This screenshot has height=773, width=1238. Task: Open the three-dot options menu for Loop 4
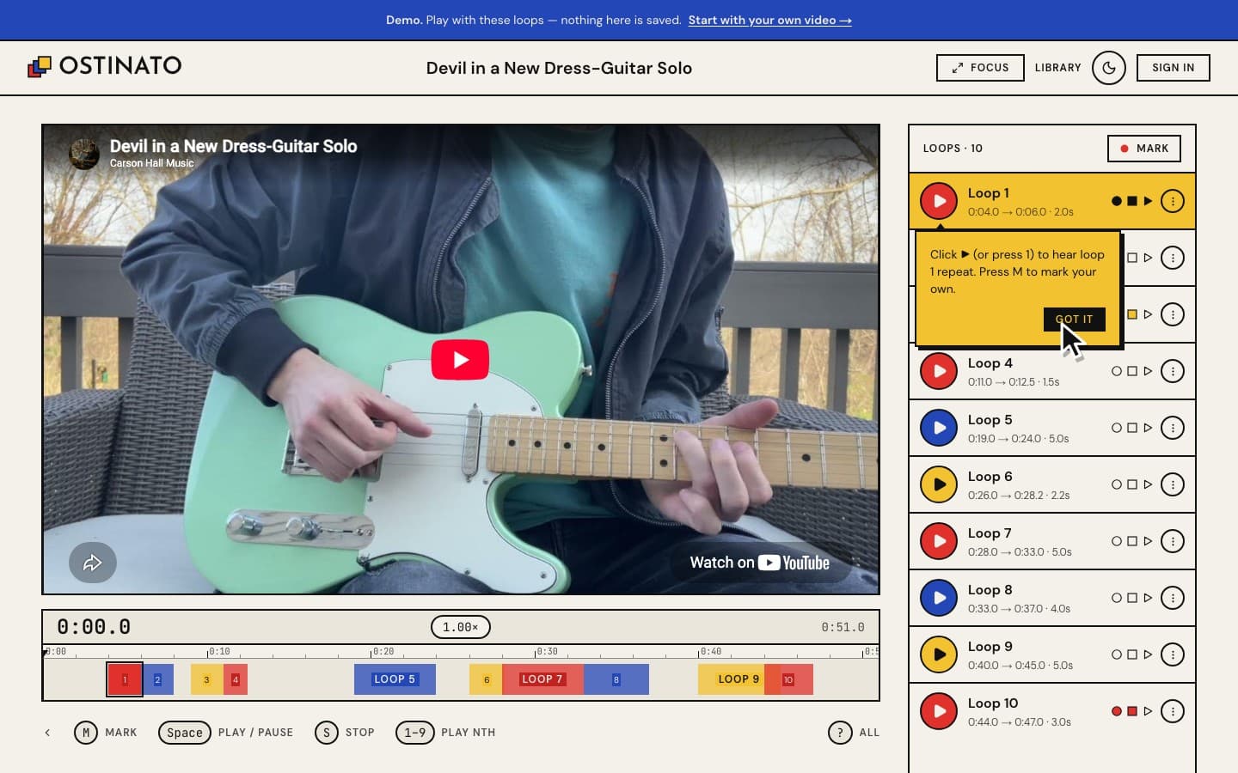coord(1173,371)
